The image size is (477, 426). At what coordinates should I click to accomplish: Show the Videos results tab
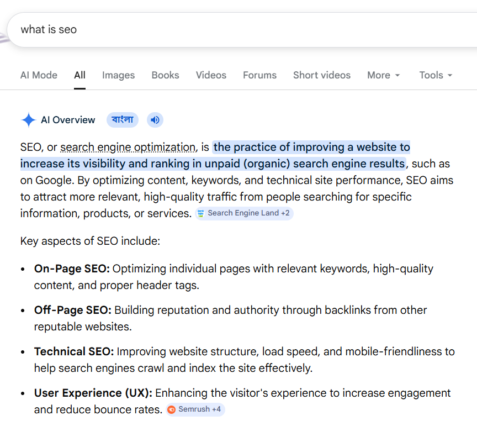211,75
